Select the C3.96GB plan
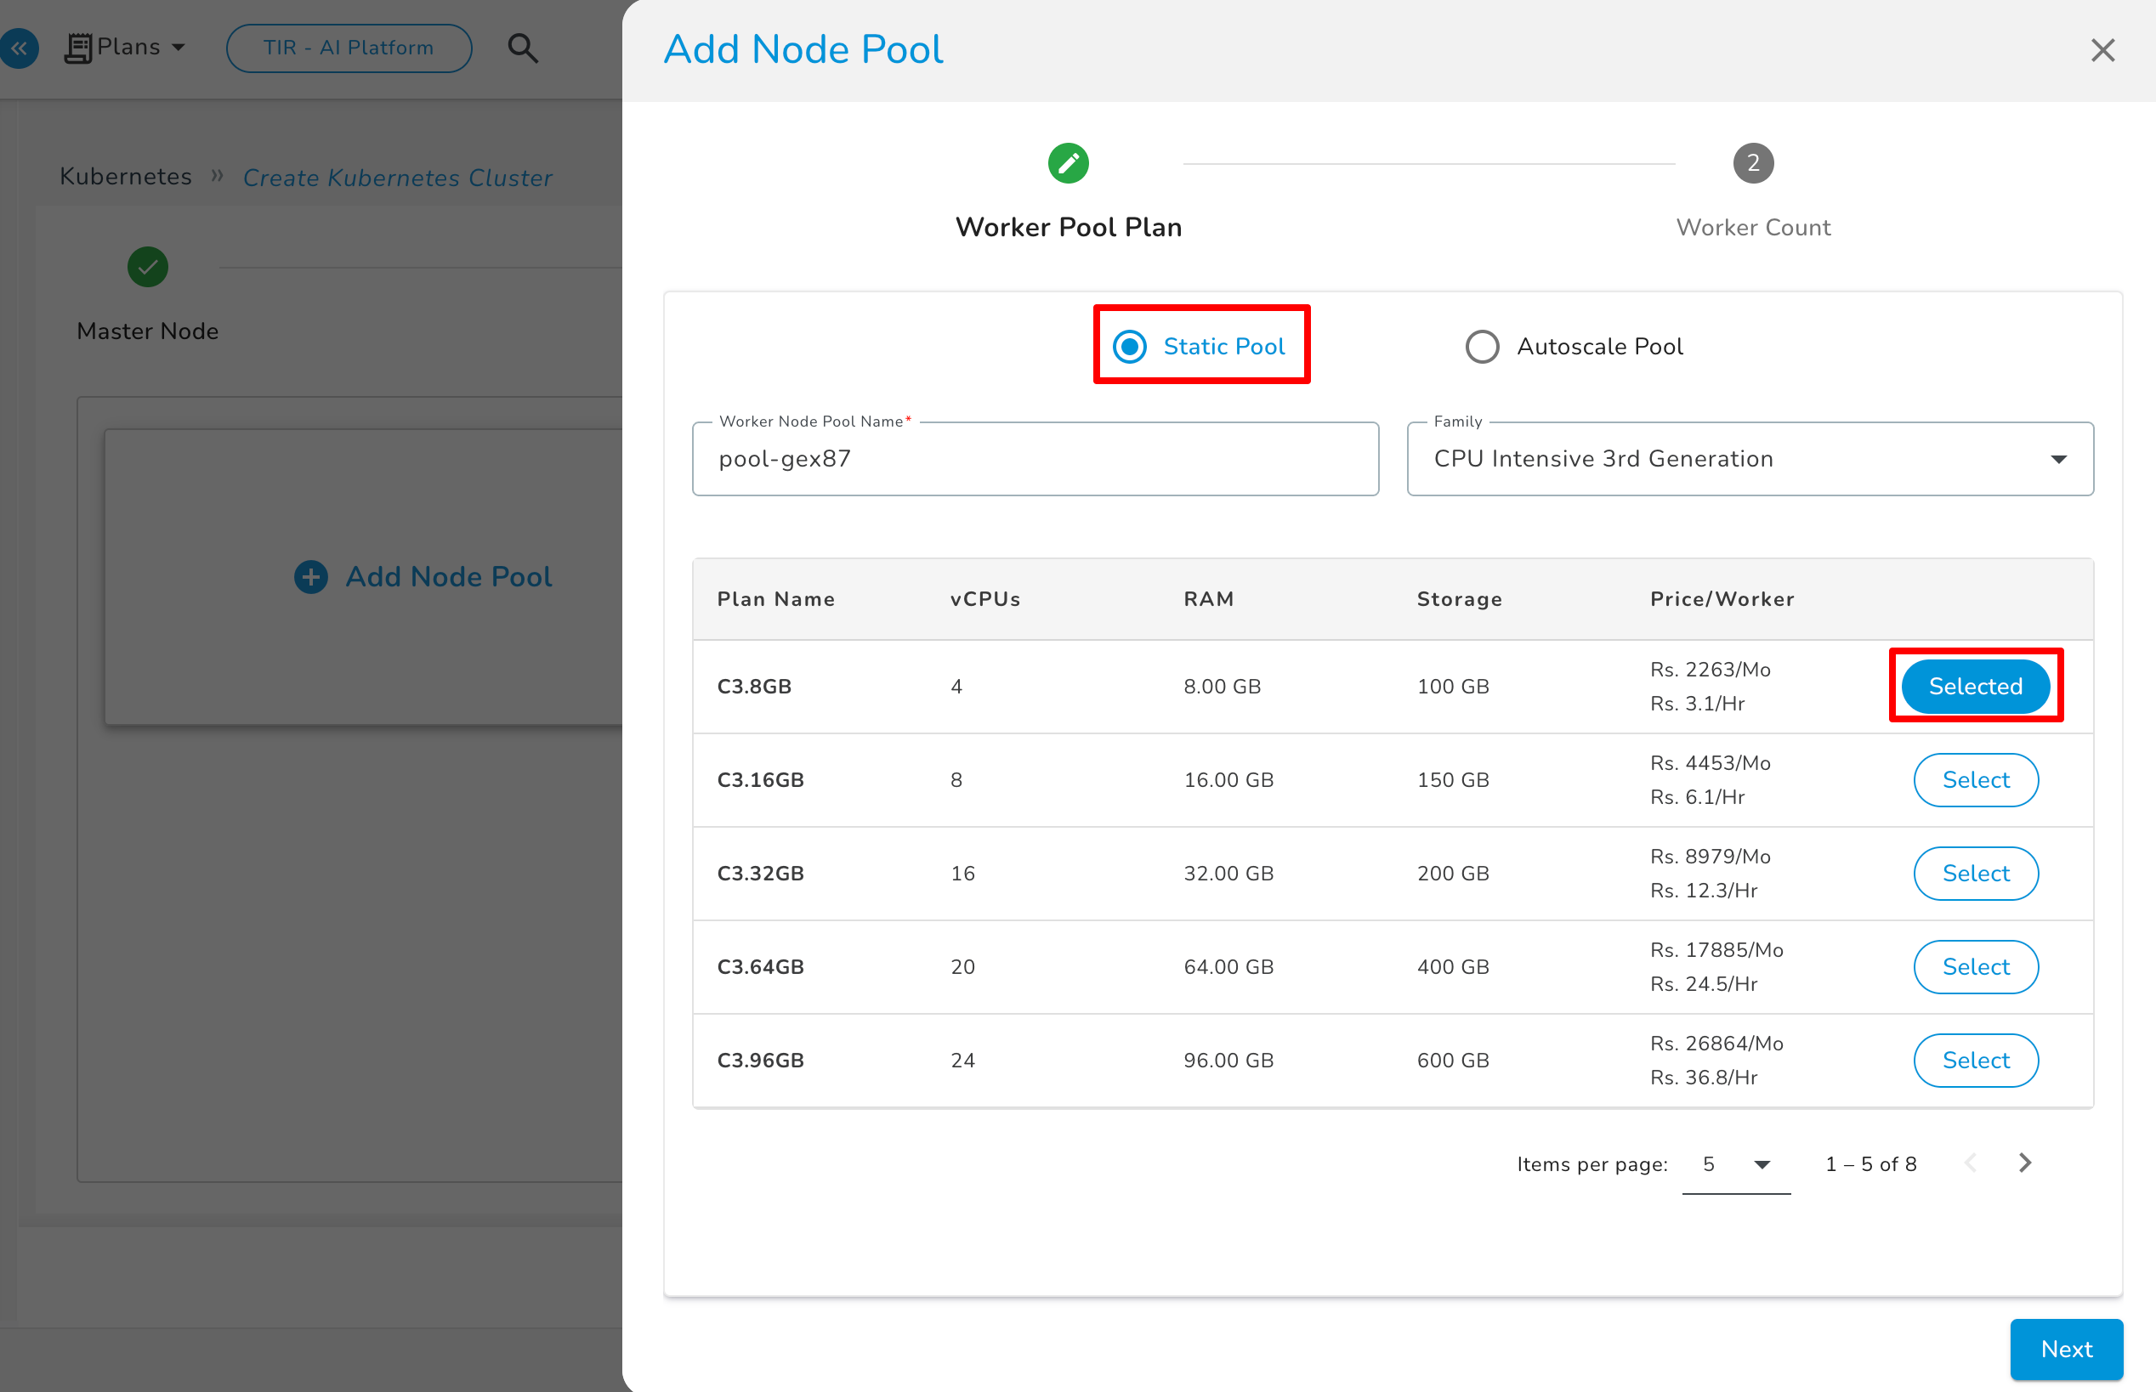The height and width of the screenshot is (1392, 2156). pyautogui.click(x=1975, y=1061)
